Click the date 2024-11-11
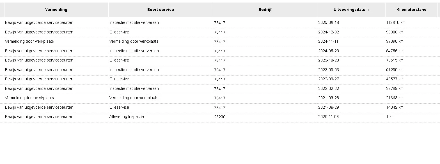Viewport: 440px width, 164px height. click(x=328, y=42)
